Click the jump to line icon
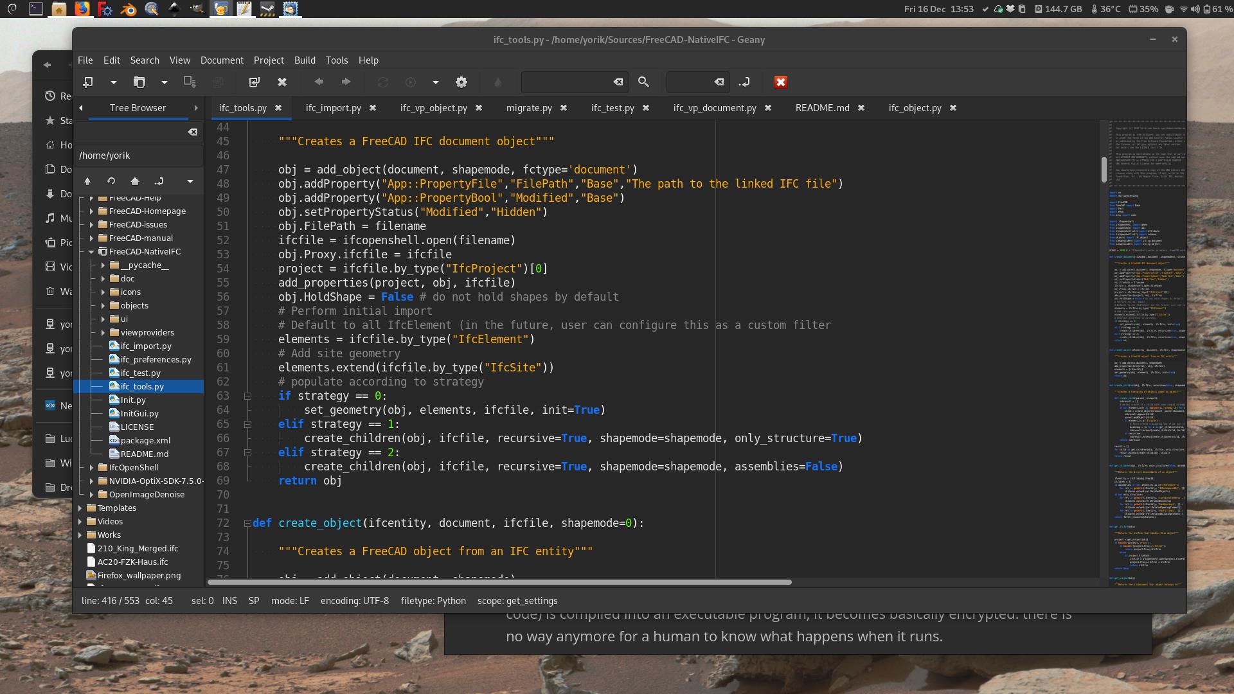 click(x=745, y=82)
